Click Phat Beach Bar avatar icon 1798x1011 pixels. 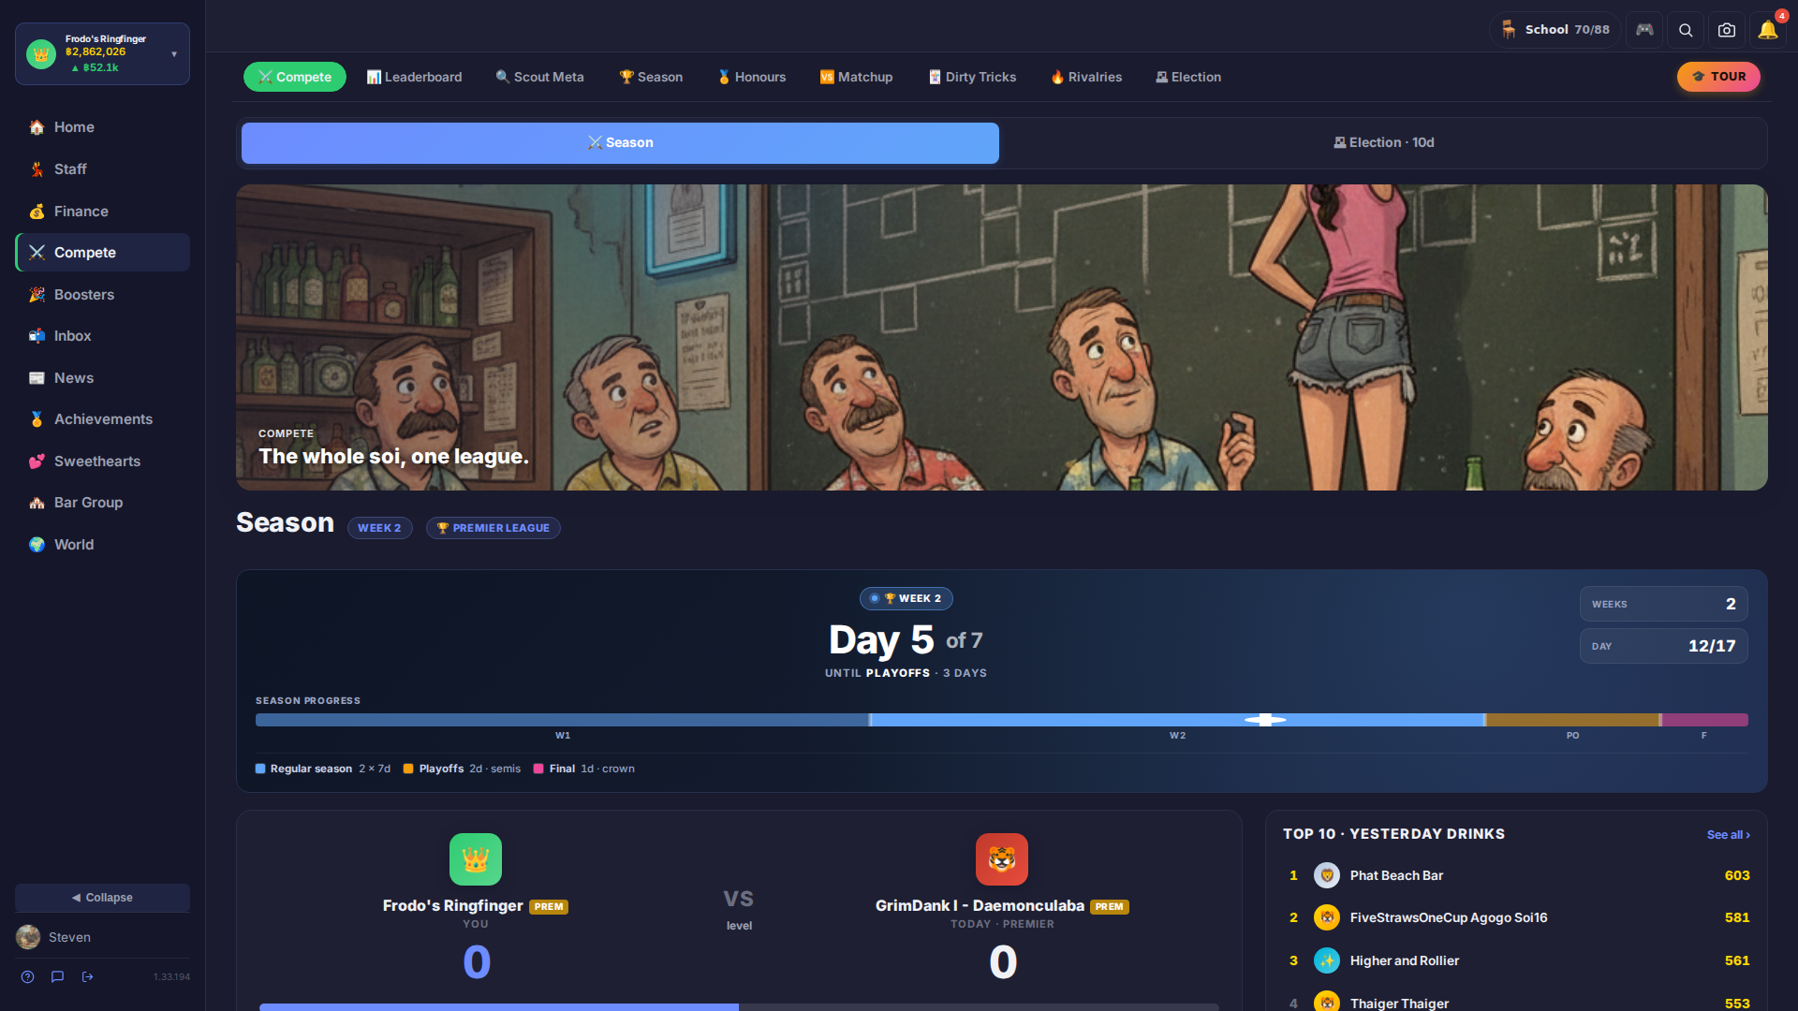(x=1327, y=875)
